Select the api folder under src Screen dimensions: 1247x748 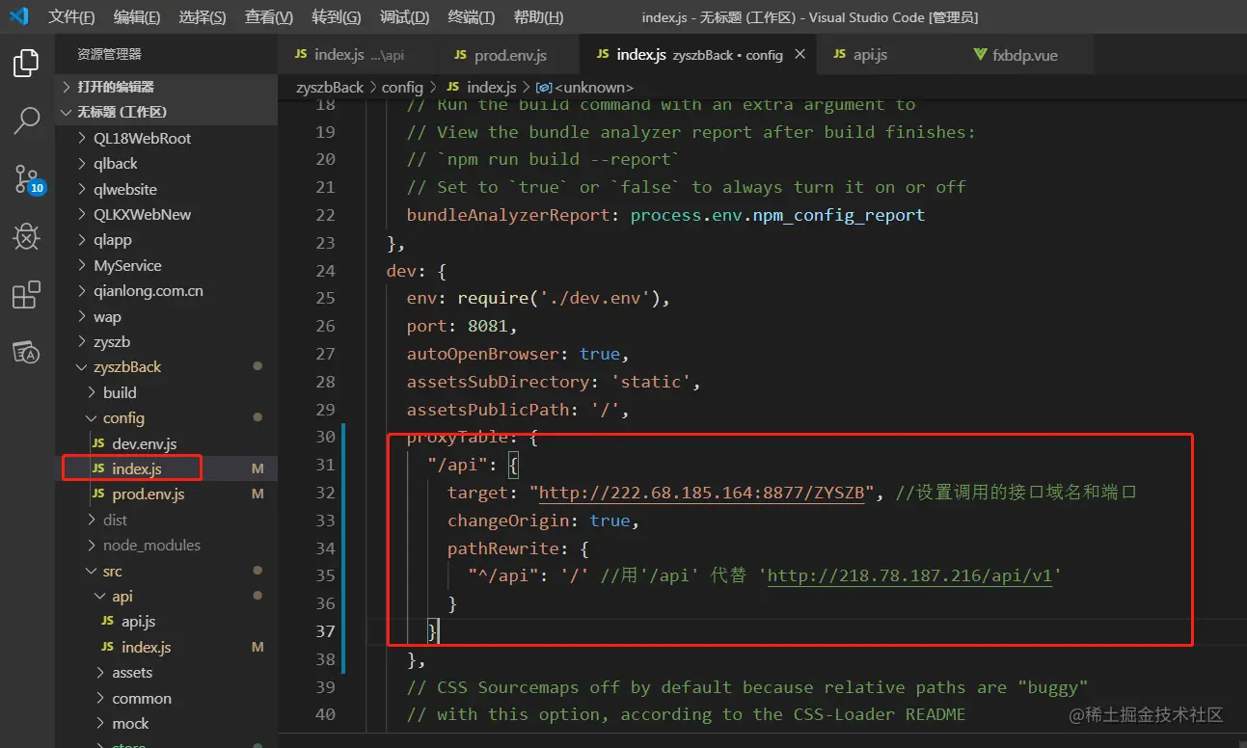click(x=166, y=597)
